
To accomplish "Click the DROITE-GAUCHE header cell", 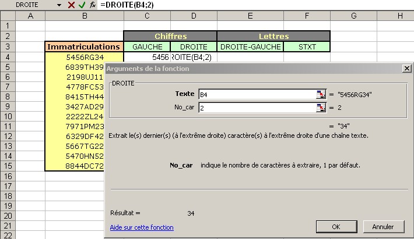I will pyautogui.click(x=250, y=47).
